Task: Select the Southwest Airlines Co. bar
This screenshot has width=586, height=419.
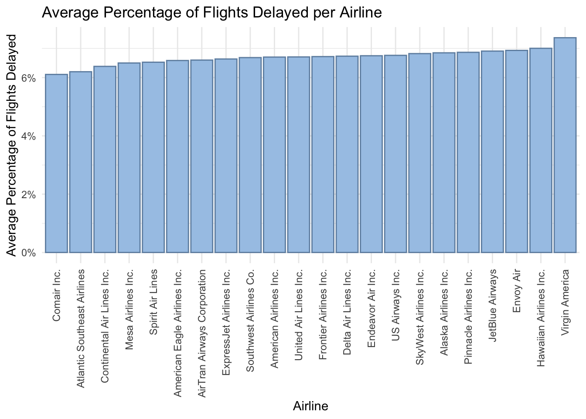Action: [x=250, y=155]
